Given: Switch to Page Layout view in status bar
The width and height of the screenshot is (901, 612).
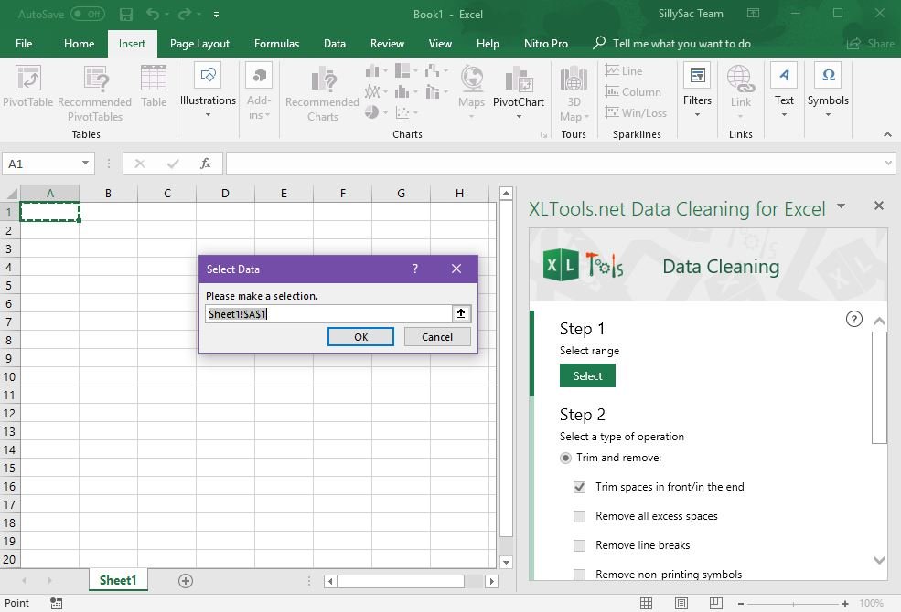Looking at the screenshot, I should [x=681, y=603].
